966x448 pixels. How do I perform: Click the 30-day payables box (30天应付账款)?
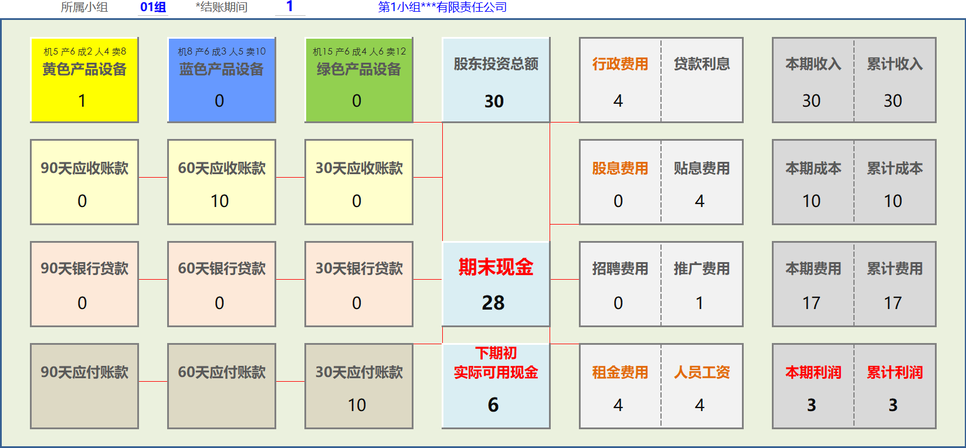(358, 386)
